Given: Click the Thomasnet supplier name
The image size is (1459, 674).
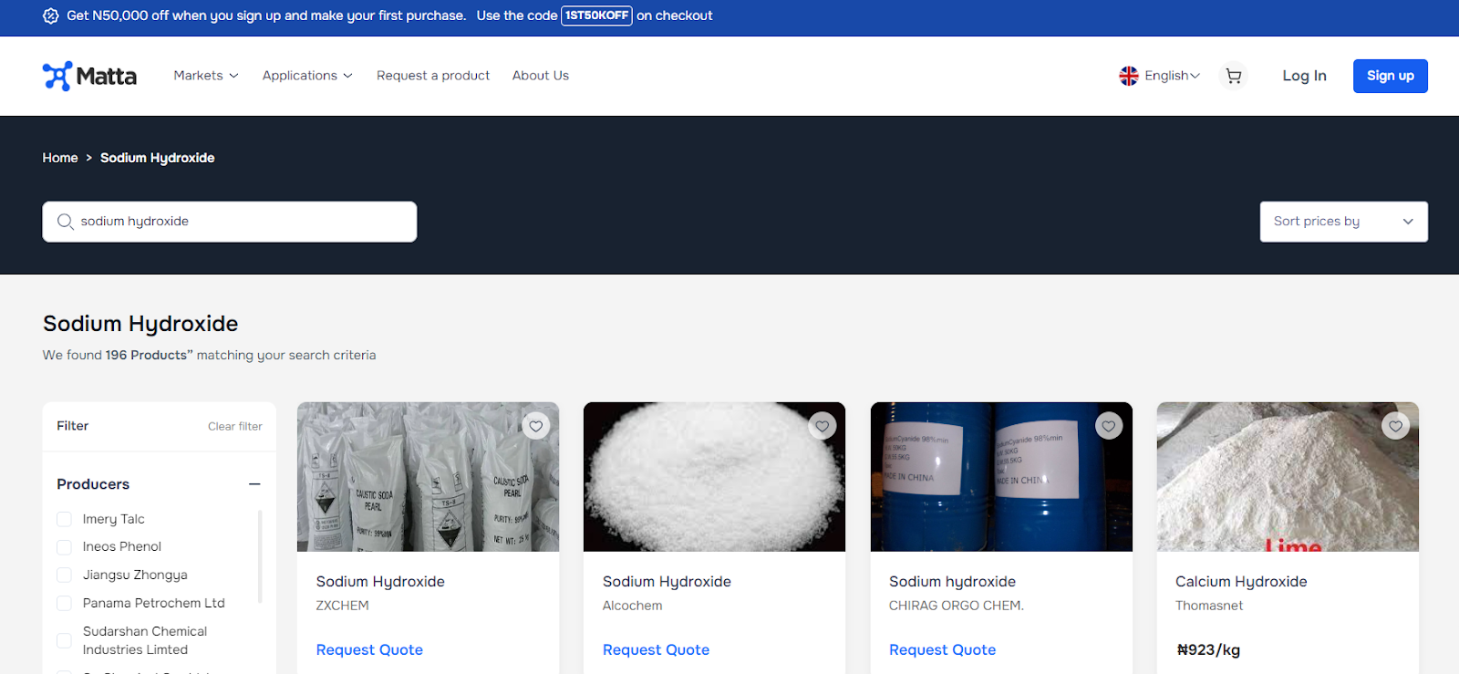Looking at the screenshot, I should tap(1209, 606).
